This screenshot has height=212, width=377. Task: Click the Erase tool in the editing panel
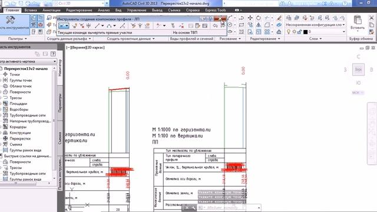coord(279,18)
